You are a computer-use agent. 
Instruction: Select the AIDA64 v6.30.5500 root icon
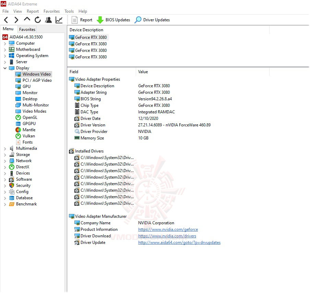[x=5, y=37]
